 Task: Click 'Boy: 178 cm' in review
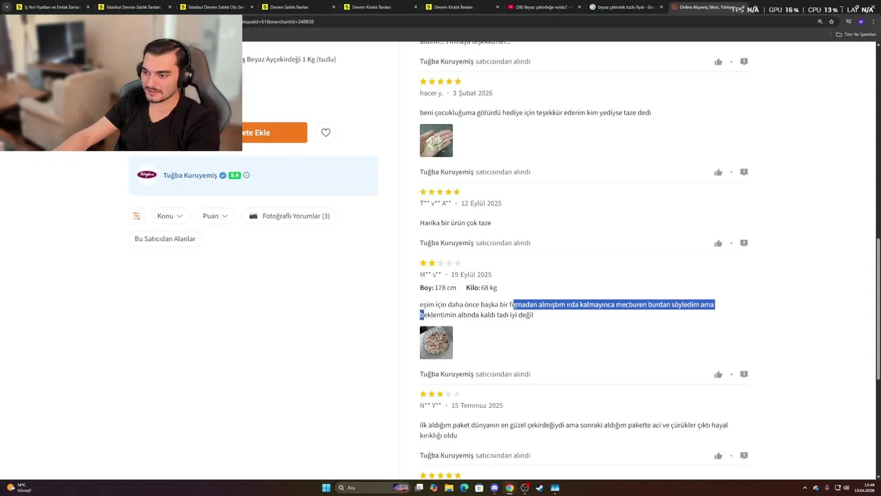438,288
